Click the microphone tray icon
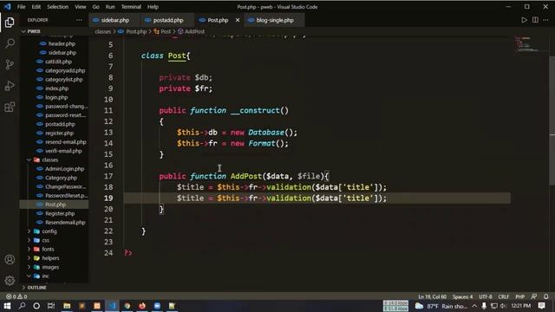Screen dimensions: 555x312 click(x=484, y=306)
